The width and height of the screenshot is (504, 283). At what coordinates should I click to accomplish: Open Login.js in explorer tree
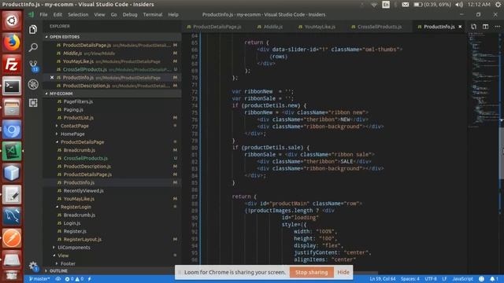coord(72,223)
